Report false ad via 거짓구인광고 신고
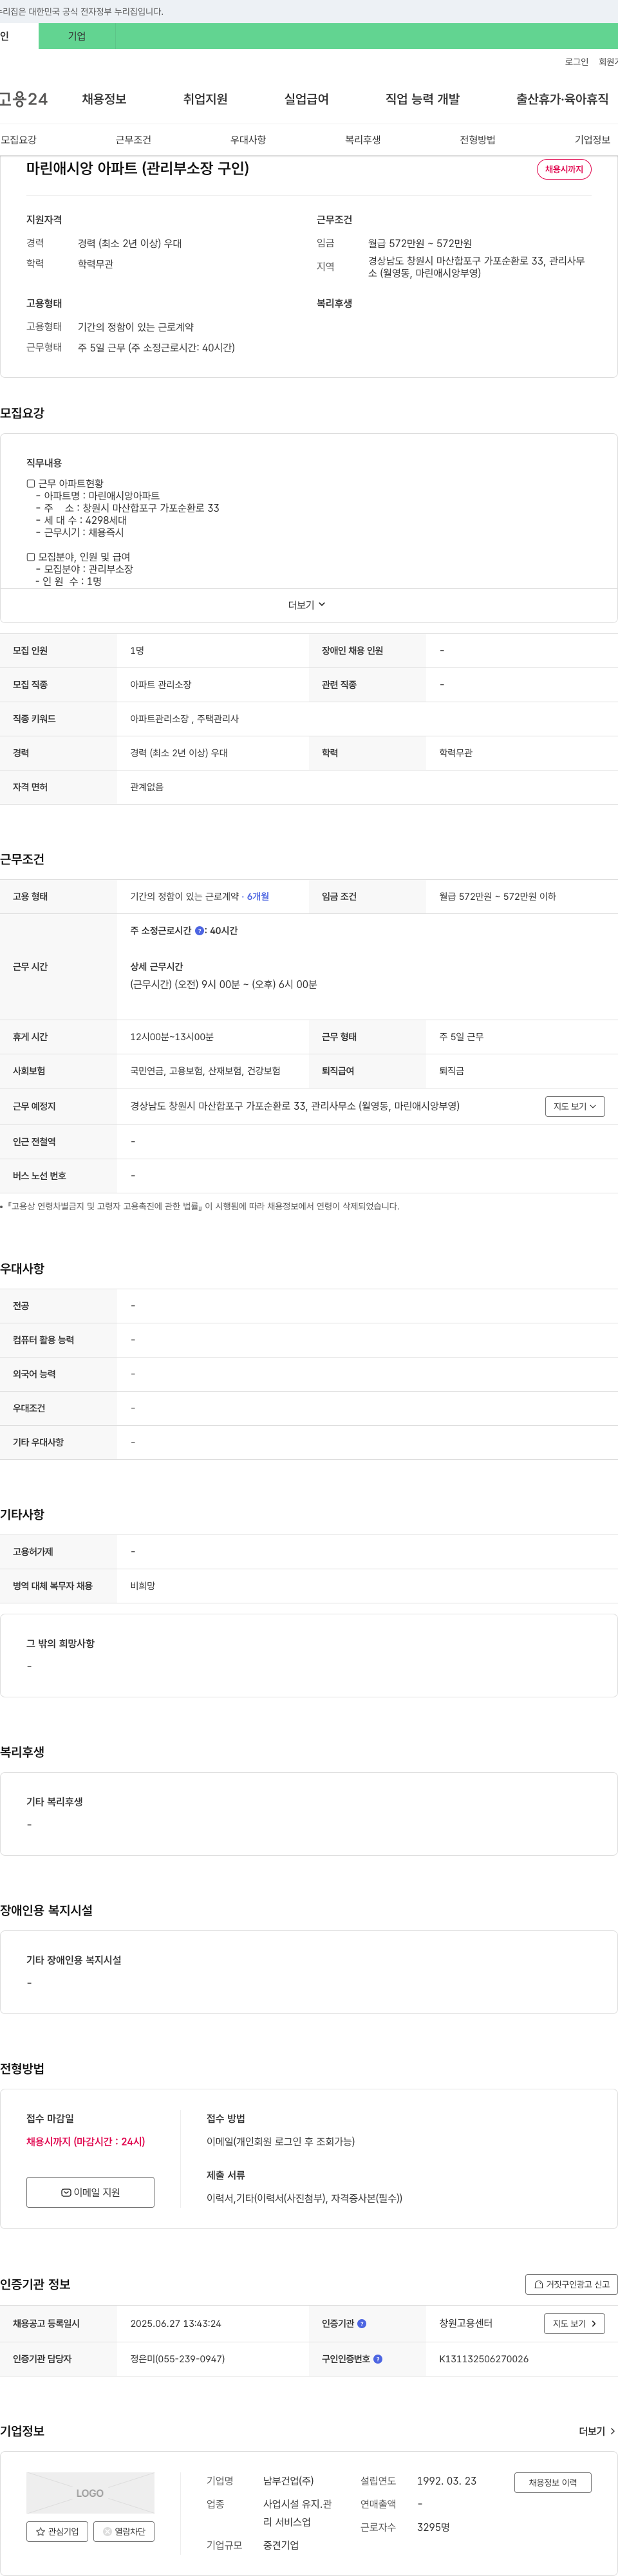The width and height of the screenshot is (618, 2576). click(571, 2284)
